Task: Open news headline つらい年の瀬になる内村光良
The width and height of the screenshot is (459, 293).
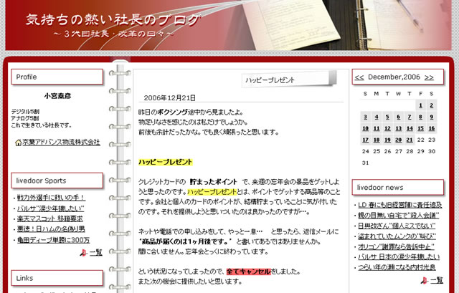Action: (397, 267)
